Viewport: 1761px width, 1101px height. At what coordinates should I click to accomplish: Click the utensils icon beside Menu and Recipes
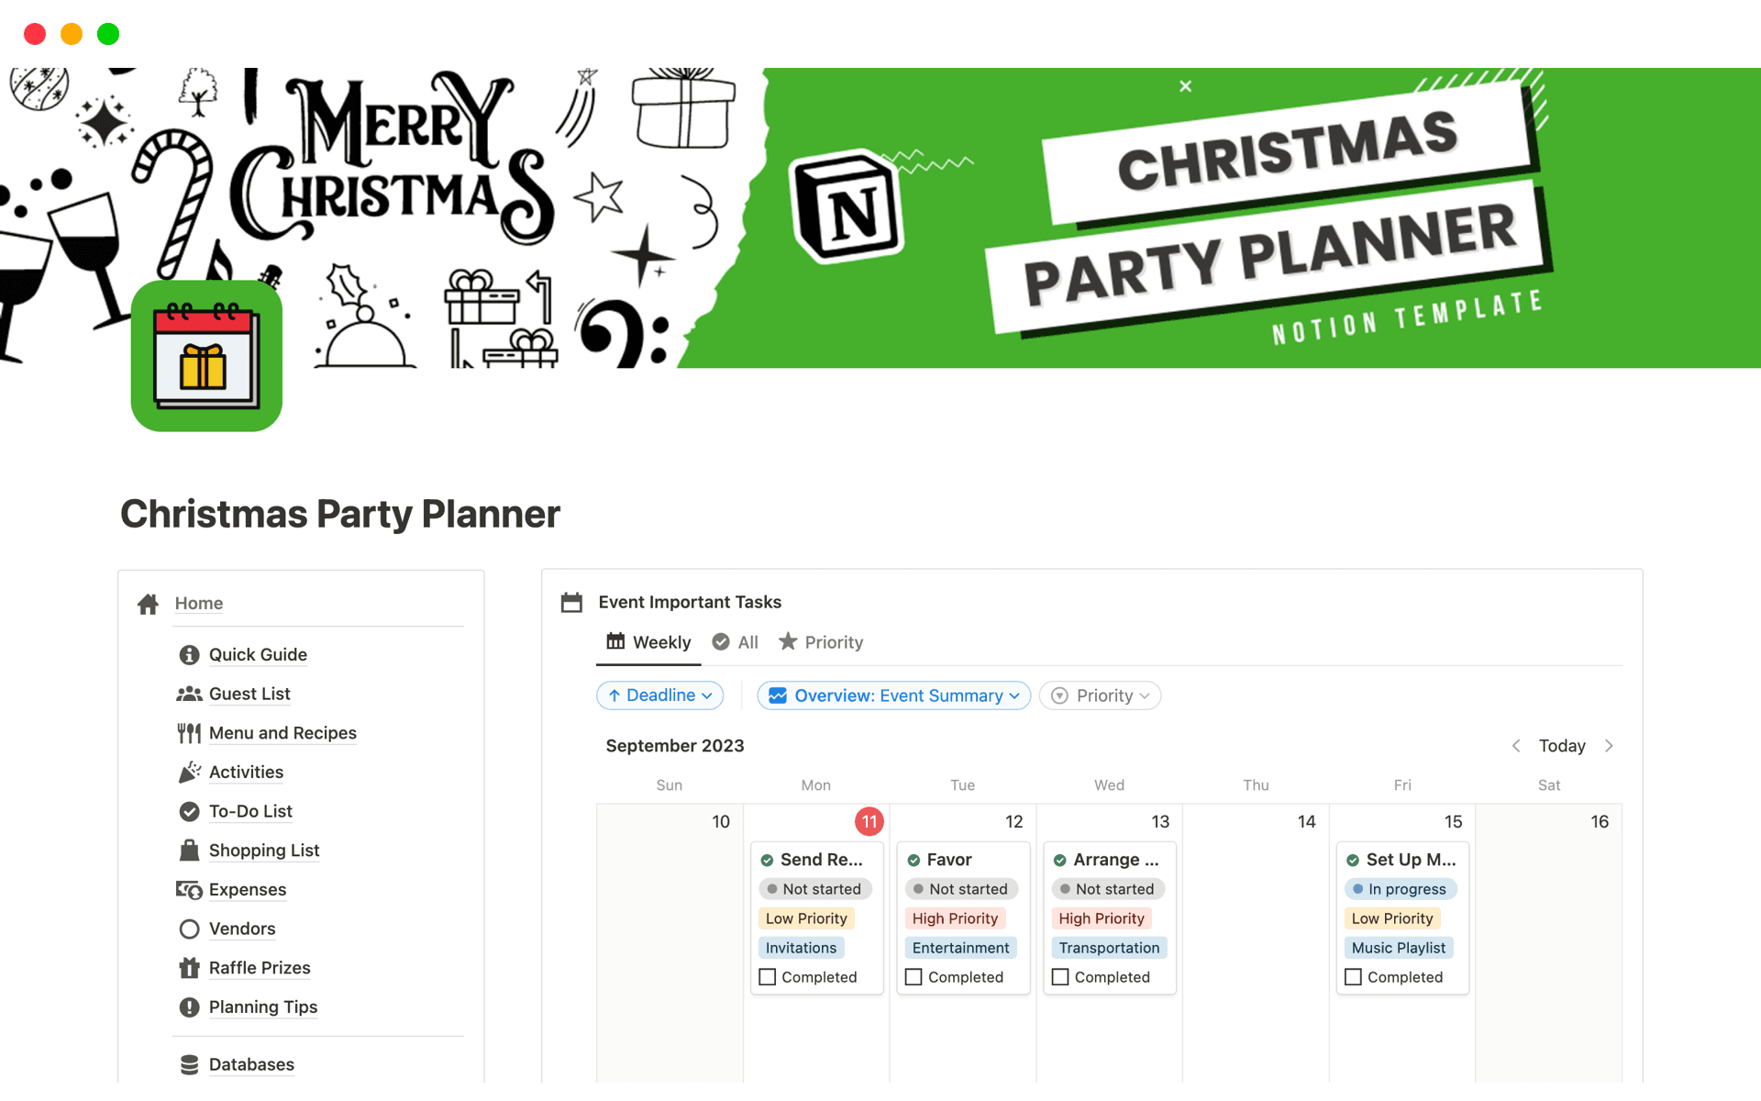click(189, 732)
